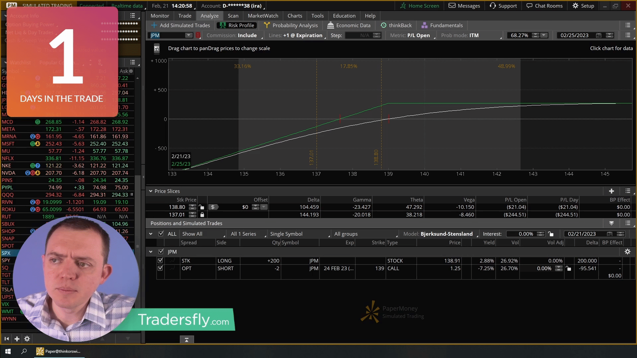Viewport: 637px width, 358px height.
Task: Open Chat Rooms speech bubble
Action: [529, 6]
